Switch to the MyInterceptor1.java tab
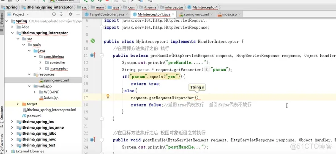336x154 pixels. tap(154, 14)
